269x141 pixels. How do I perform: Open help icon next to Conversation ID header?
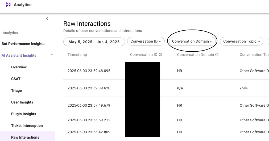point(160,55)
